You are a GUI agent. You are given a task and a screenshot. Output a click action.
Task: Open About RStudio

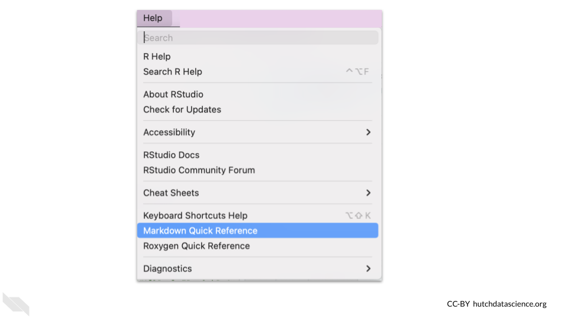click(x=258, y=94)
